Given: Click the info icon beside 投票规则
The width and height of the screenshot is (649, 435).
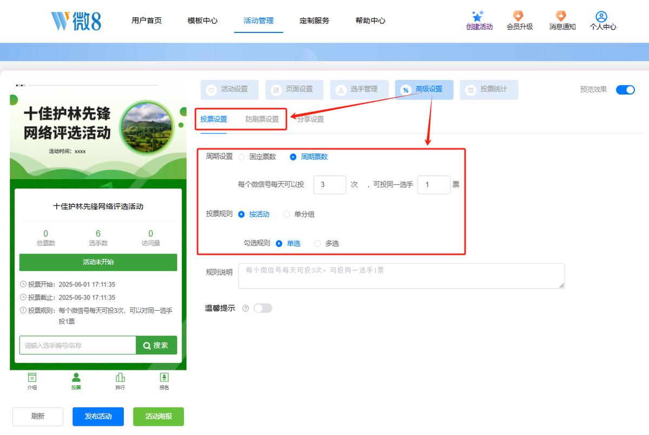Looking at the screenshot, I should tap(23, 310).
